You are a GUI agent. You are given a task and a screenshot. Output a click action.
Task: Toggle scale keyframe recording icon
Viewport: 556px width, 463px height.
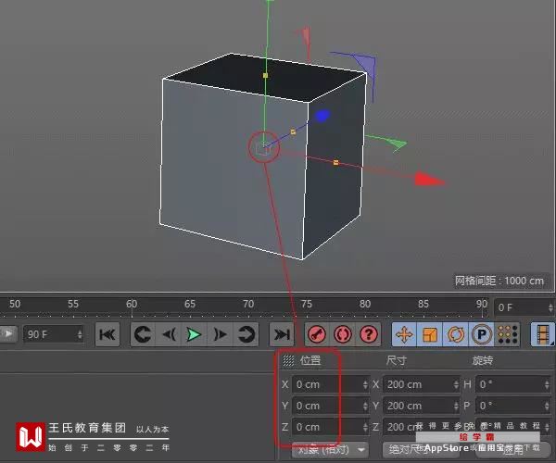(x=430, y=334)
